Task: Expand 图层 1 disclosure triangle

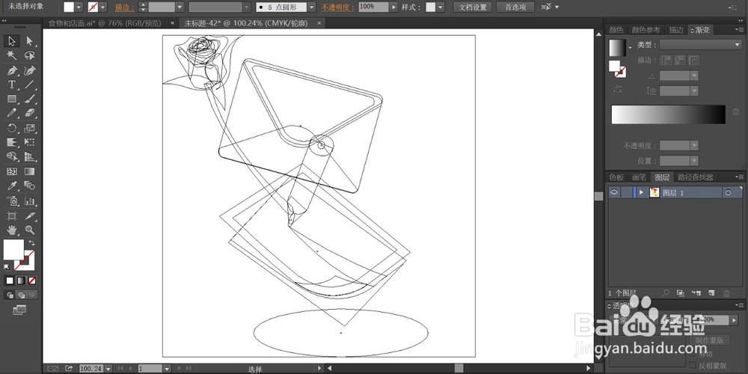Action: tap(642, 192)
